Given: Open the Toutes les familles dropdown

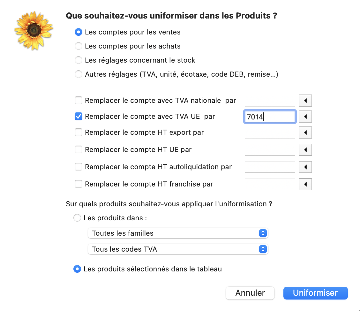Looking at the screenshot, I should tap(178, 233).
